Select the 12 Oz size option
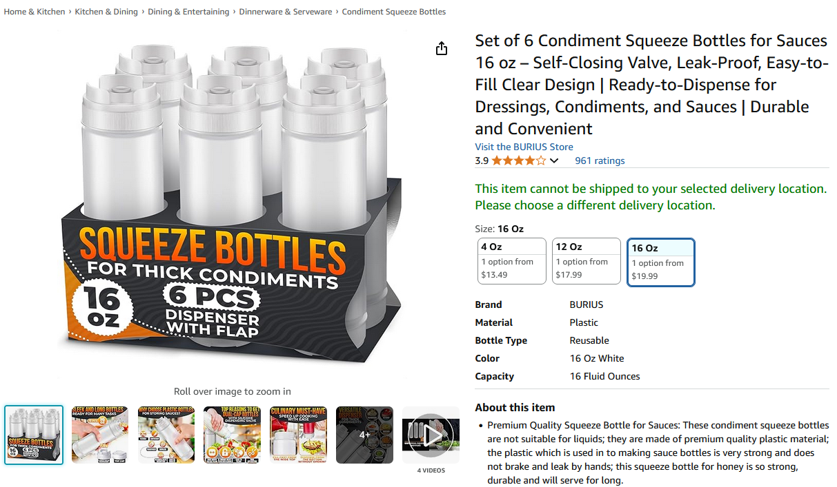This screenshot has height=487, width=837. coord(587,261)
